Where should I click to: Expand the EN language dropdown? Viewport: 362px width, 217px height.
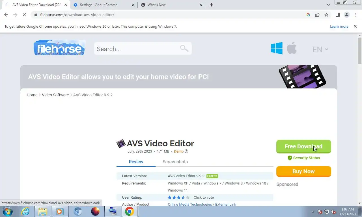click(320, 49)
